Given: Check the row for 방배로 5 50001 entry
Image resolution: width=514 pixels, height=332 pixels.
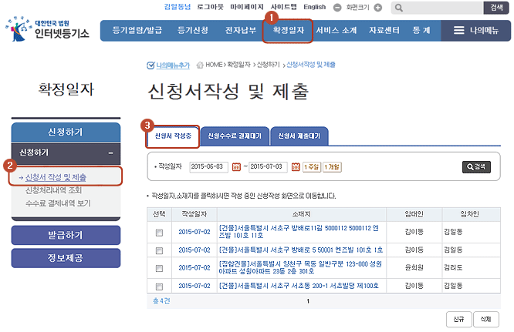Looking at the screenshot, I should (x=159, y=250).
